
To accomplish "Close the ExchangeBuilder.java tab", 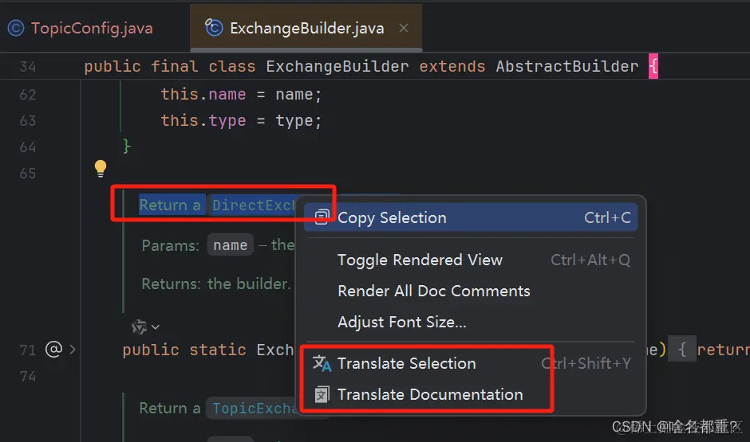I will 404,28.
